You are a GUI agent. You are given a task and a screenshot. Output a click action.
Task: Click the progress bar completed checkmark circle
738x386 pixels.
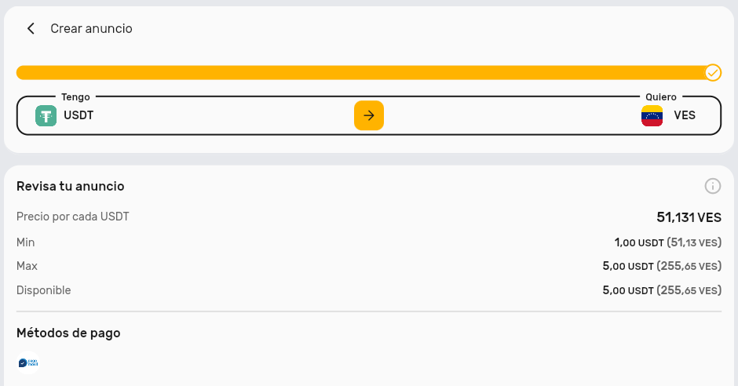pos(713,73)
